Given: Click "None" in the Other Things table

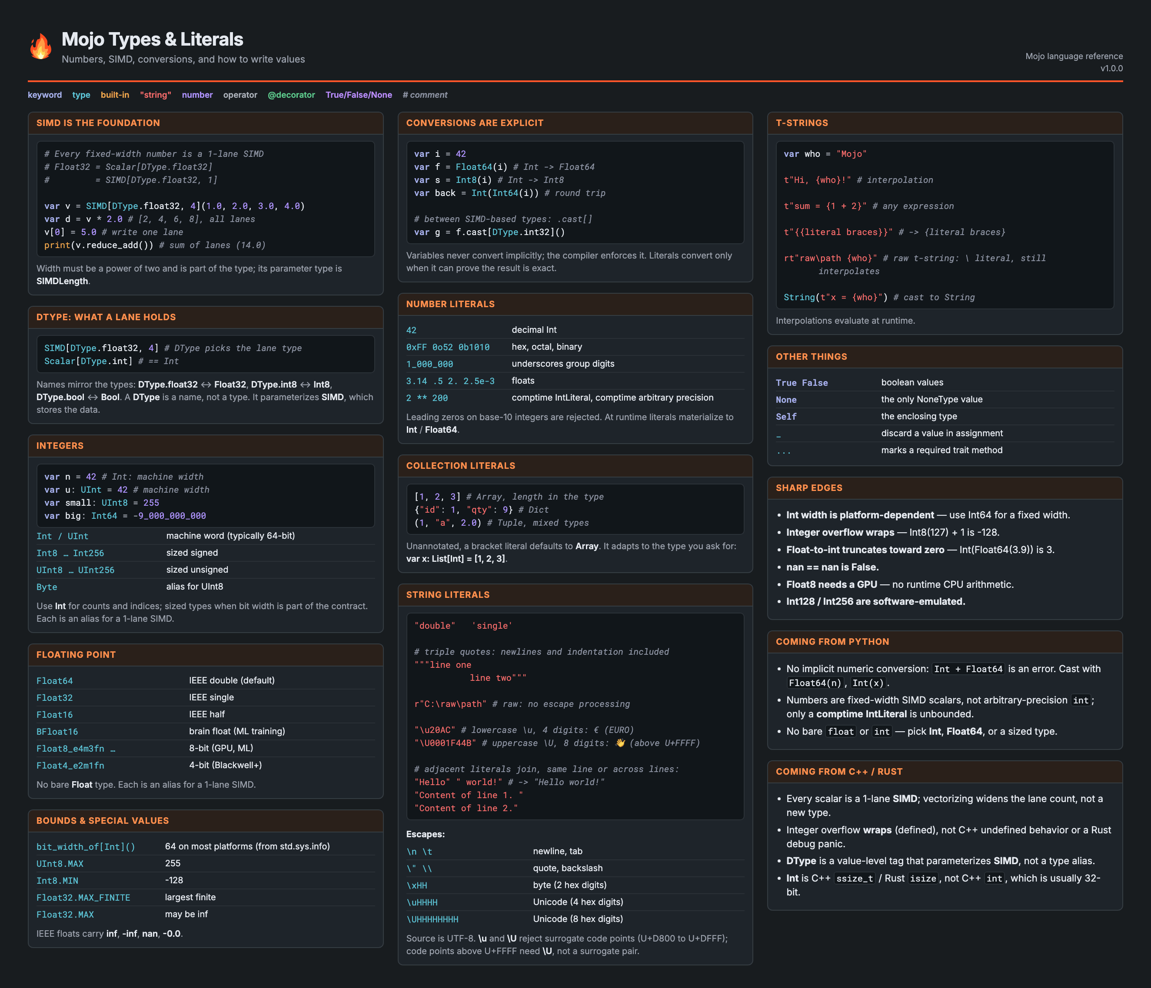Looking at the screenshot, I should click(787, 400).
